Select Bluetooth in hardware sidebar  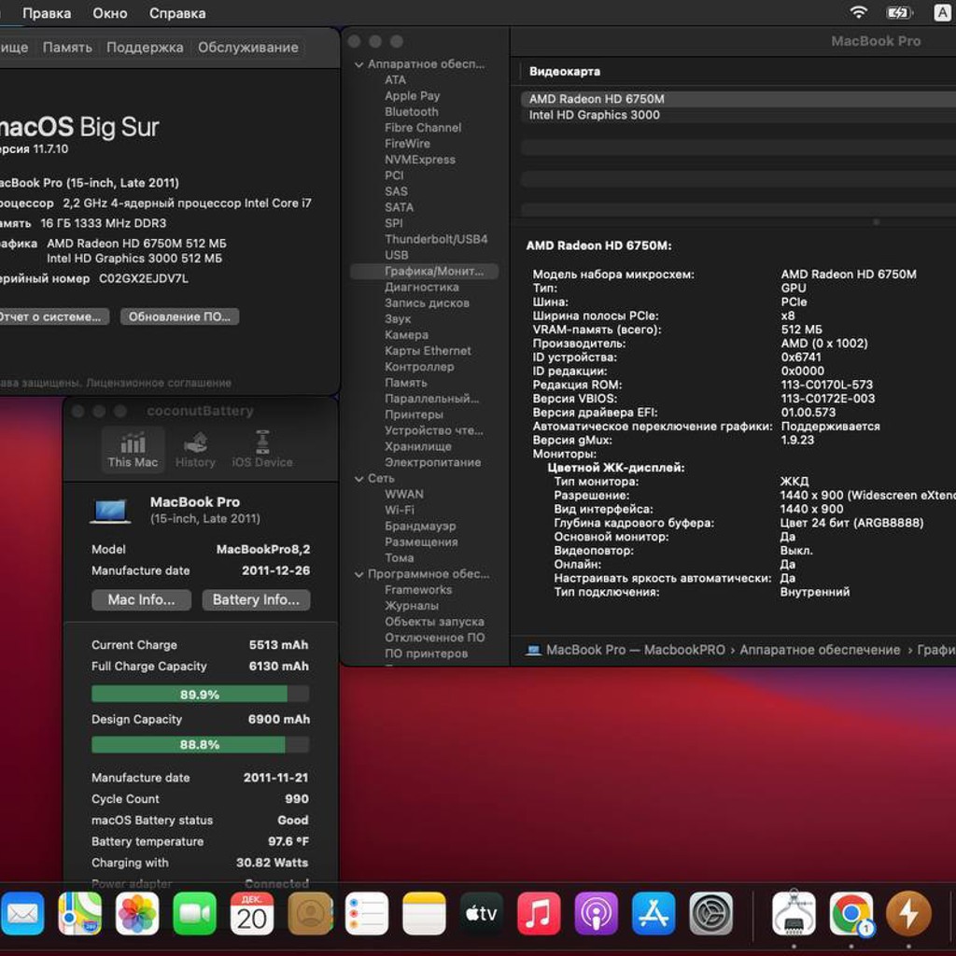[x=412, y=112]
